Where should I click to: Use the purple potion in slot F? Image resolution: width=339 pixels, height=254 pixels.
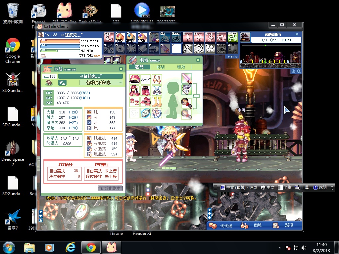[x=154, y=37]
